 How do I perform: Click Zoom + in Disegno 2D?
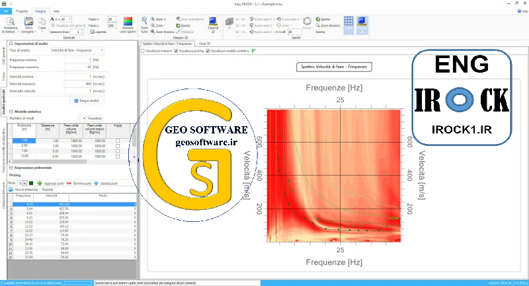point(159,19)
